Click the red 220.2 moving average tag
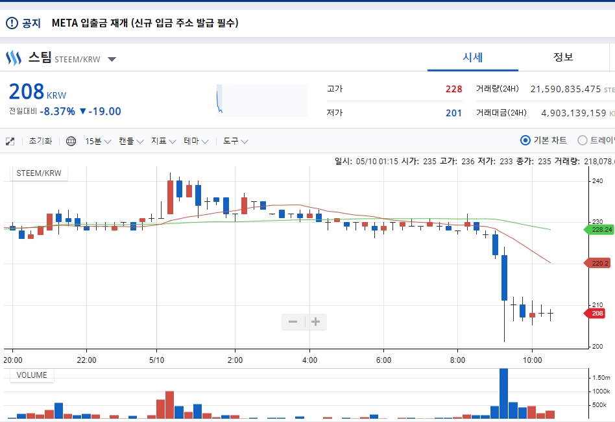This screenshot has height=422, width=615. point(597,263)
